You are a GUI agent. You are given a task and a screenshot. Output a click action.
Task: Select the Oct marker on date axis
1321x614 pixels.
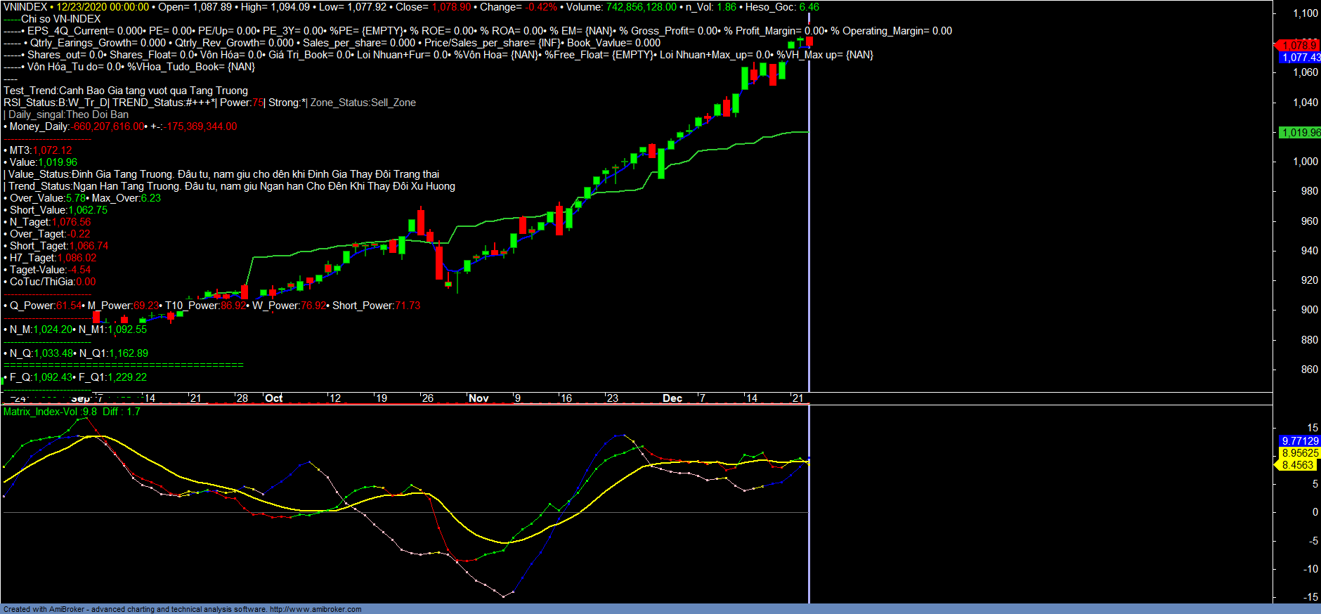click(273, 398)
